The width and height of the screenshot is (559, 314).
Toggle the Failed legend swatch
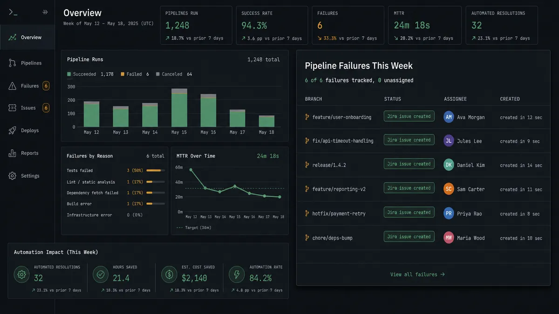pos(123,74)
